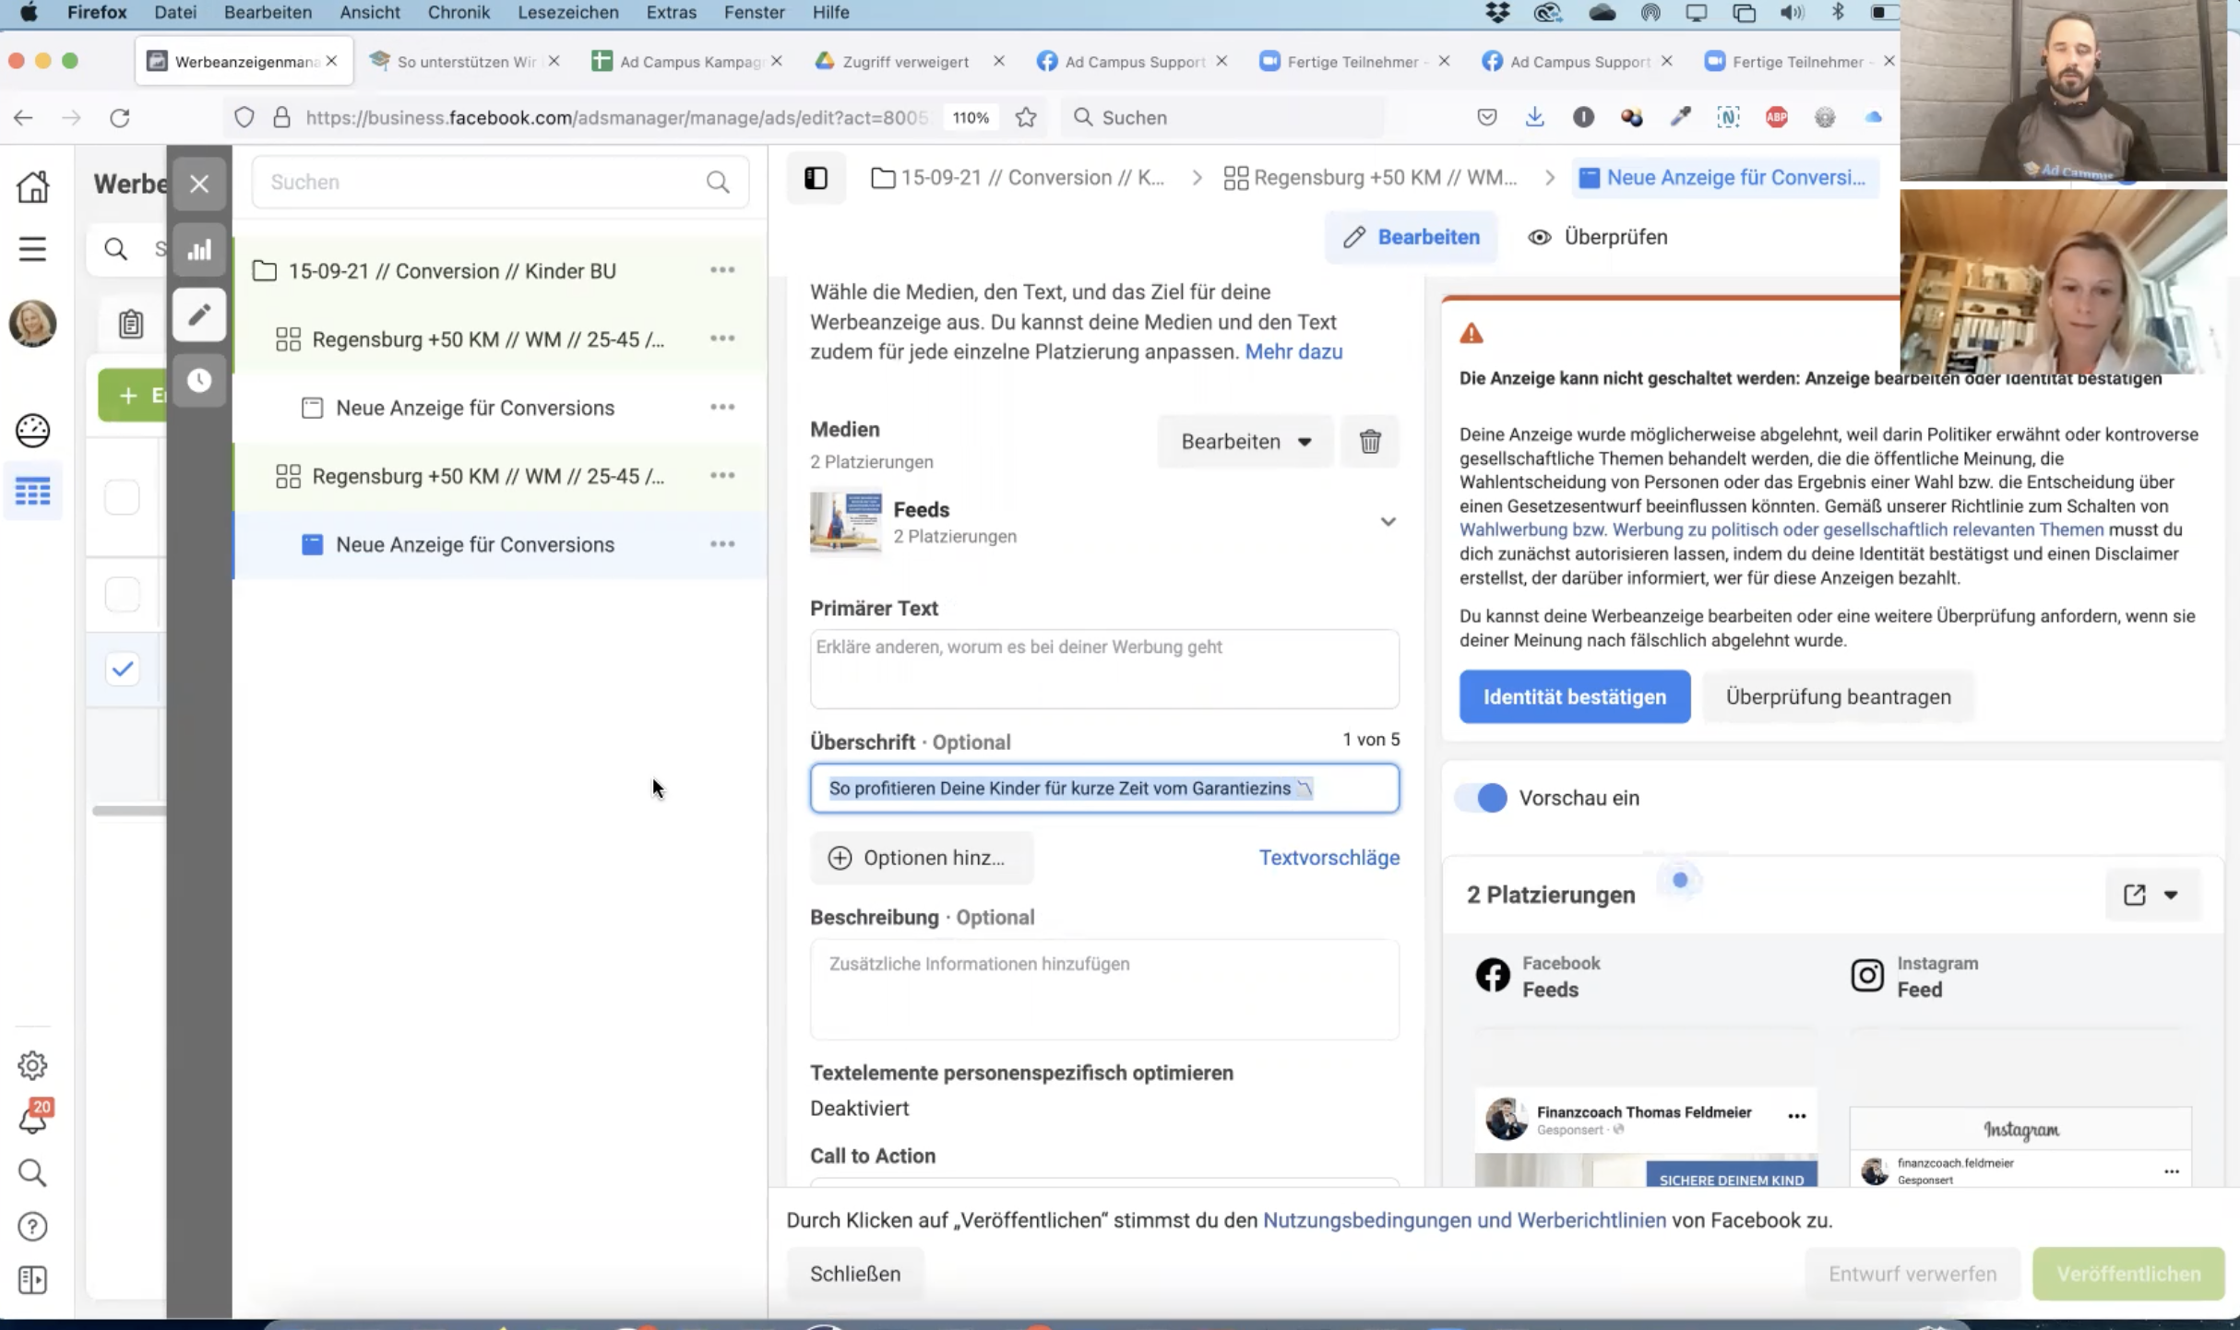Open dropdown arrow next to preview share icon
The image size is (2240, 1330).
point(2171,895)
